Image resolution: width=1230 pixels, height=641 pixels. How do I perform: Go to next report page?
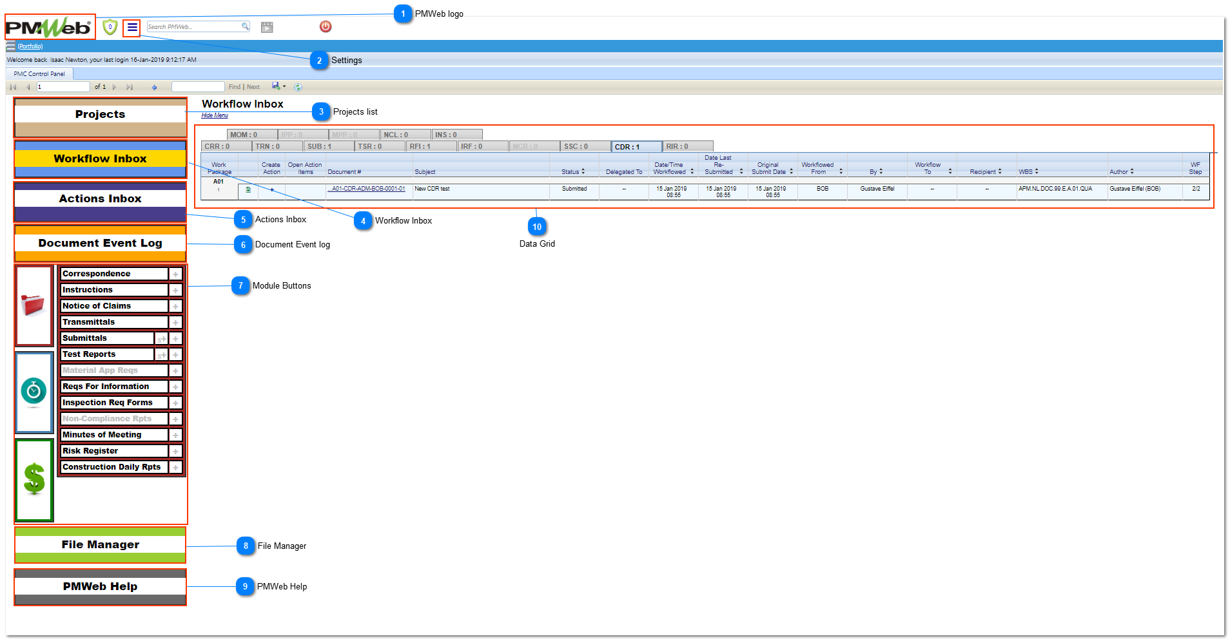[x=115, y=87]
